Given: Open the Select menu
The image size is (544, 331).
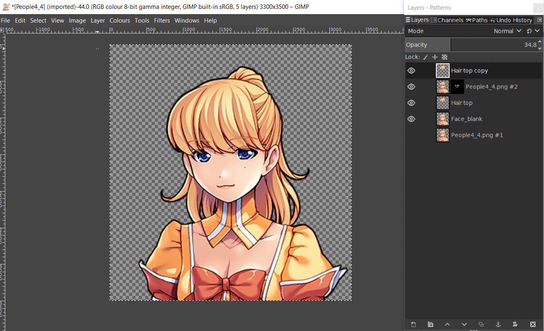Looking at the screenshot, I should coord(38,21).
